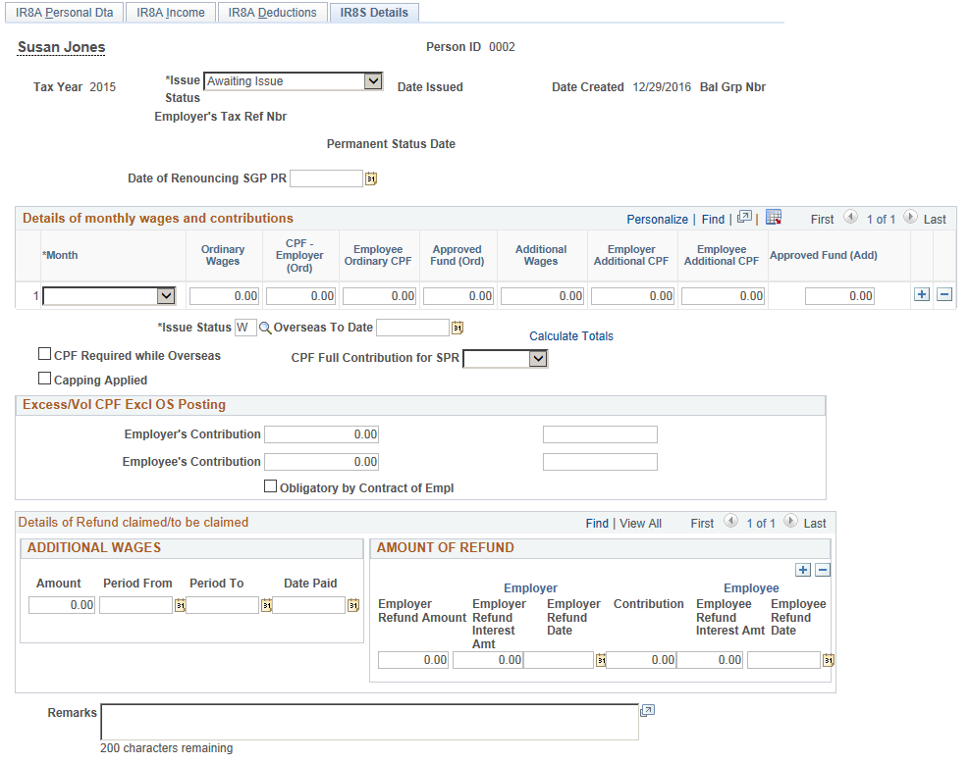
Task: Download monthly wages grid to spreadsheet
Action: (x=773, y=218)
